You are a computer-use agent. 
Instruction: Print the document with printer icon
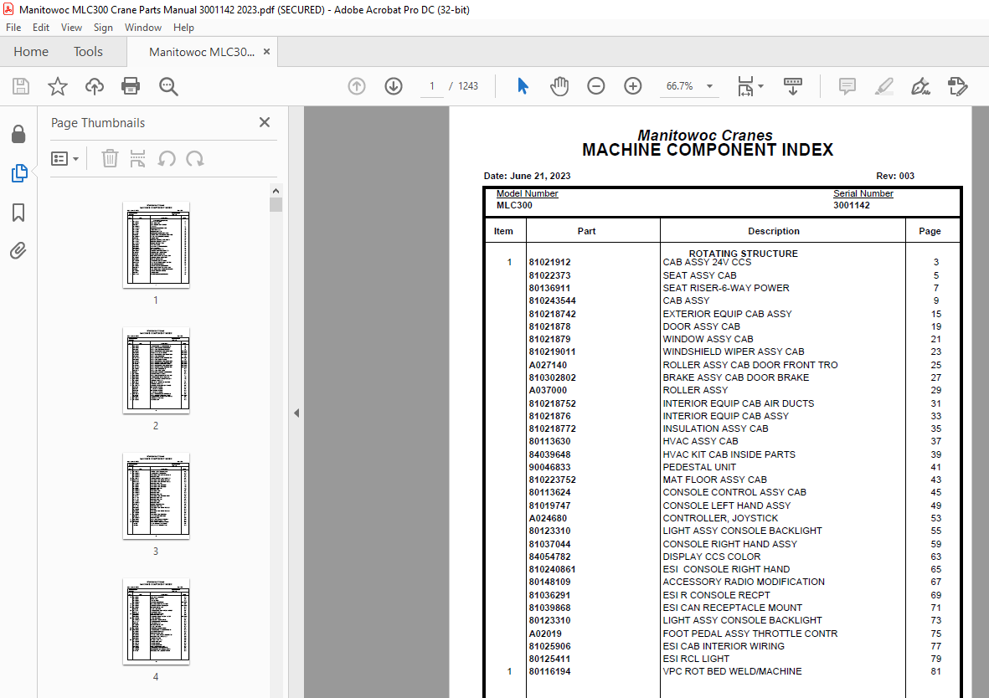(131, 85)
